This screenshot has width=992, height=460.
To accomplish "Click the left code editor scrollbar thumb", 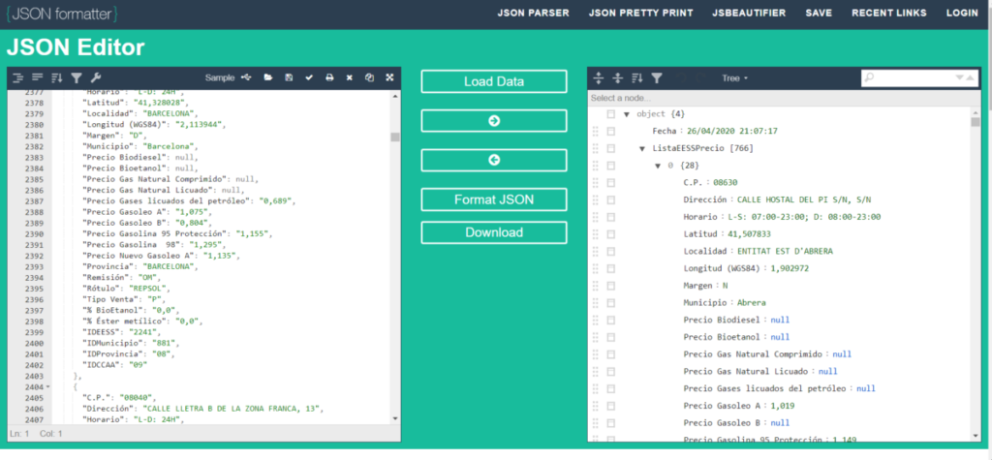I will [395, 138].
